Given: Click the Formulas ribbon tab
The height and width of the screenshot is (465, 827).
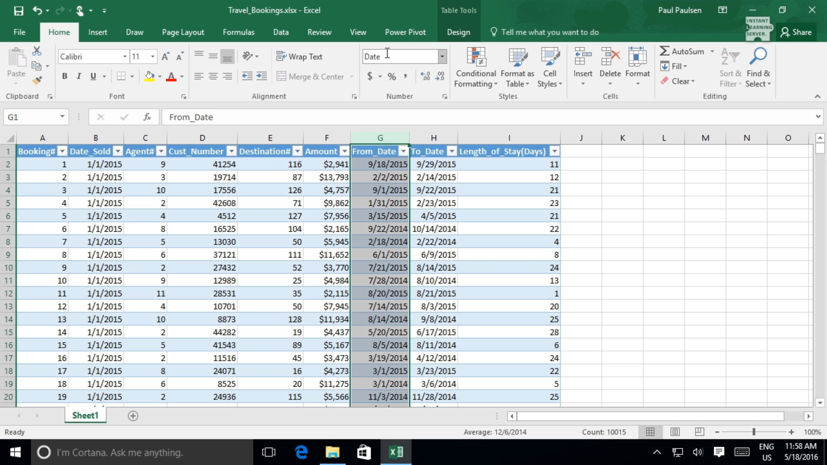Looking at the screenshot, I should 238,32.
